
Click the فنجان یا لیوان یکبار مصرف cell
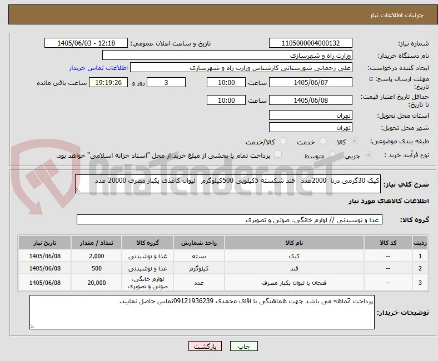point(294,283)
